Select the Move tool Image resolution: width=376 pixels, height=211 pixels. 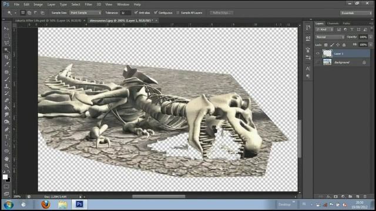coord(6,29)
